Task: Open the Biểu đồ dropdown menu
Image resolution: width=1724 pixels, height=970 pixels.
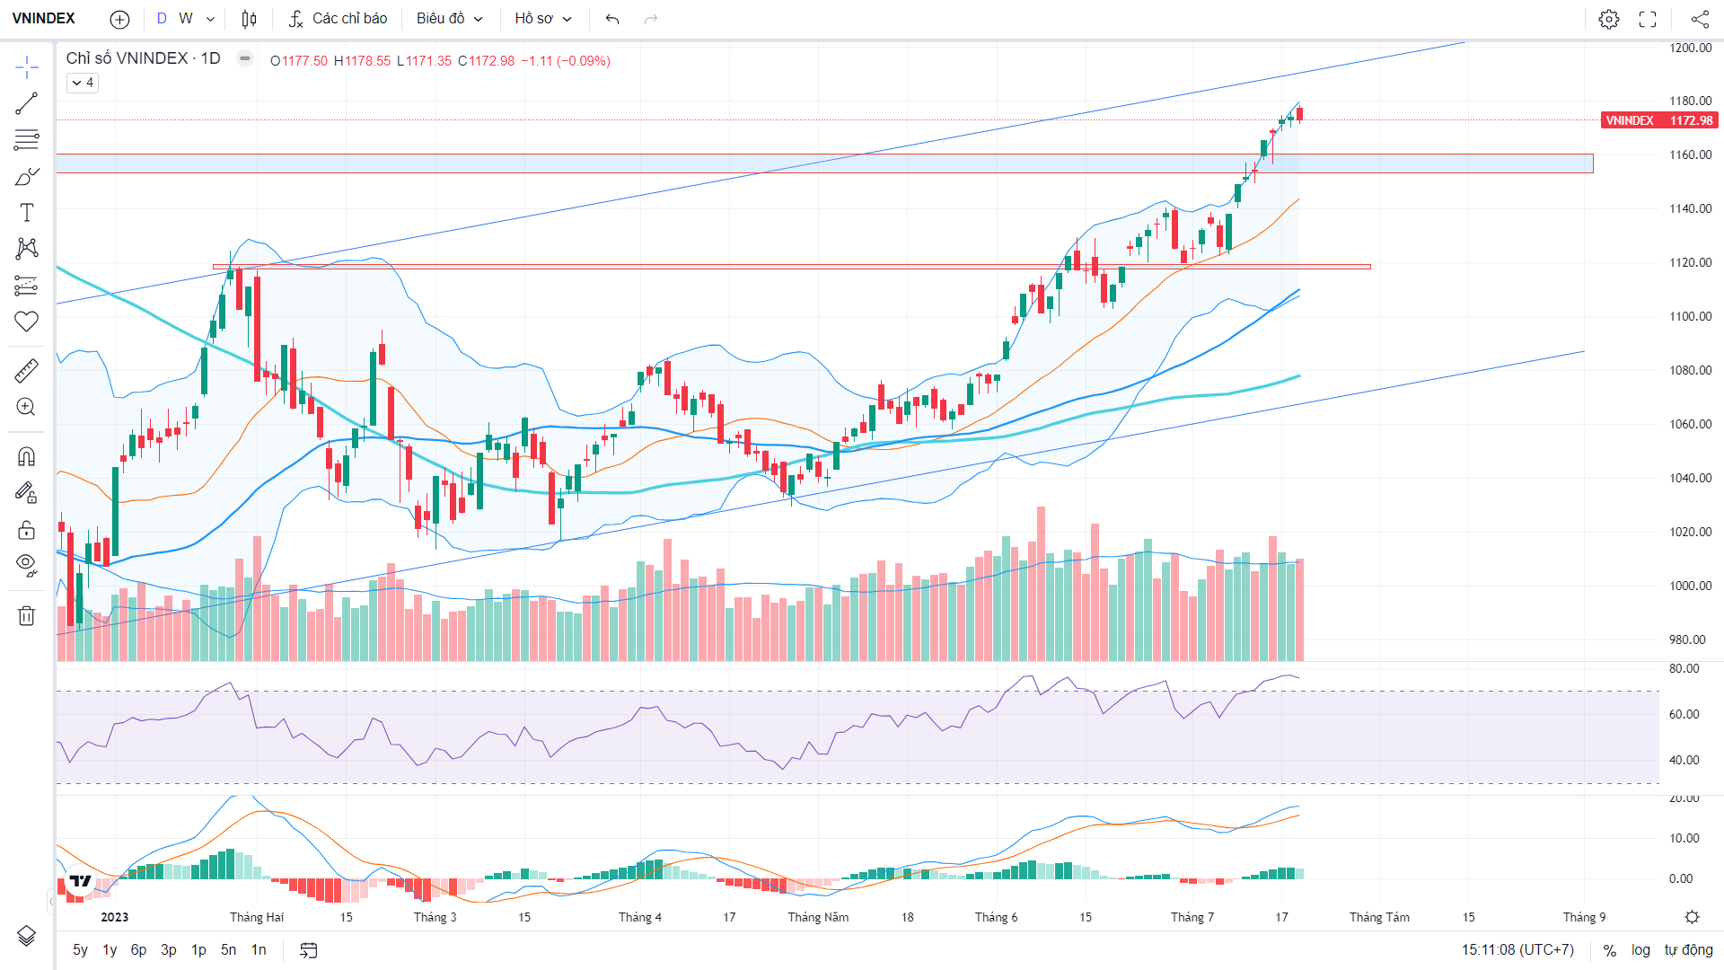Action: (x=450, y=19)
